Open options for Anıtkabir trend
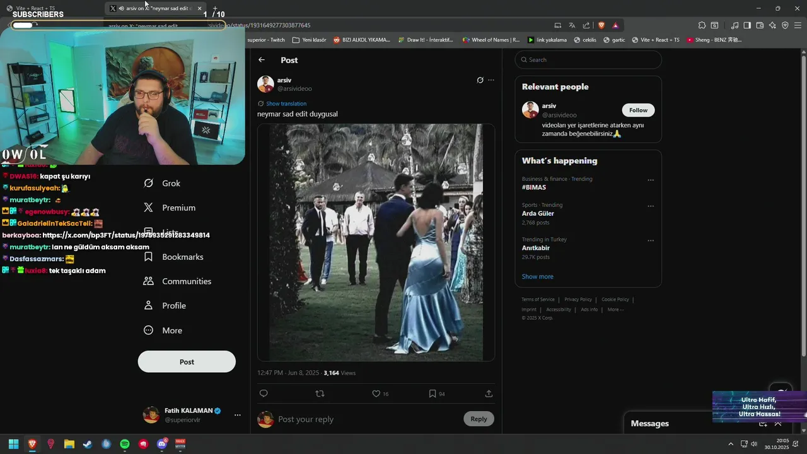Image resolution: width=807 pixels, height=454 pixels. point(651,241)
